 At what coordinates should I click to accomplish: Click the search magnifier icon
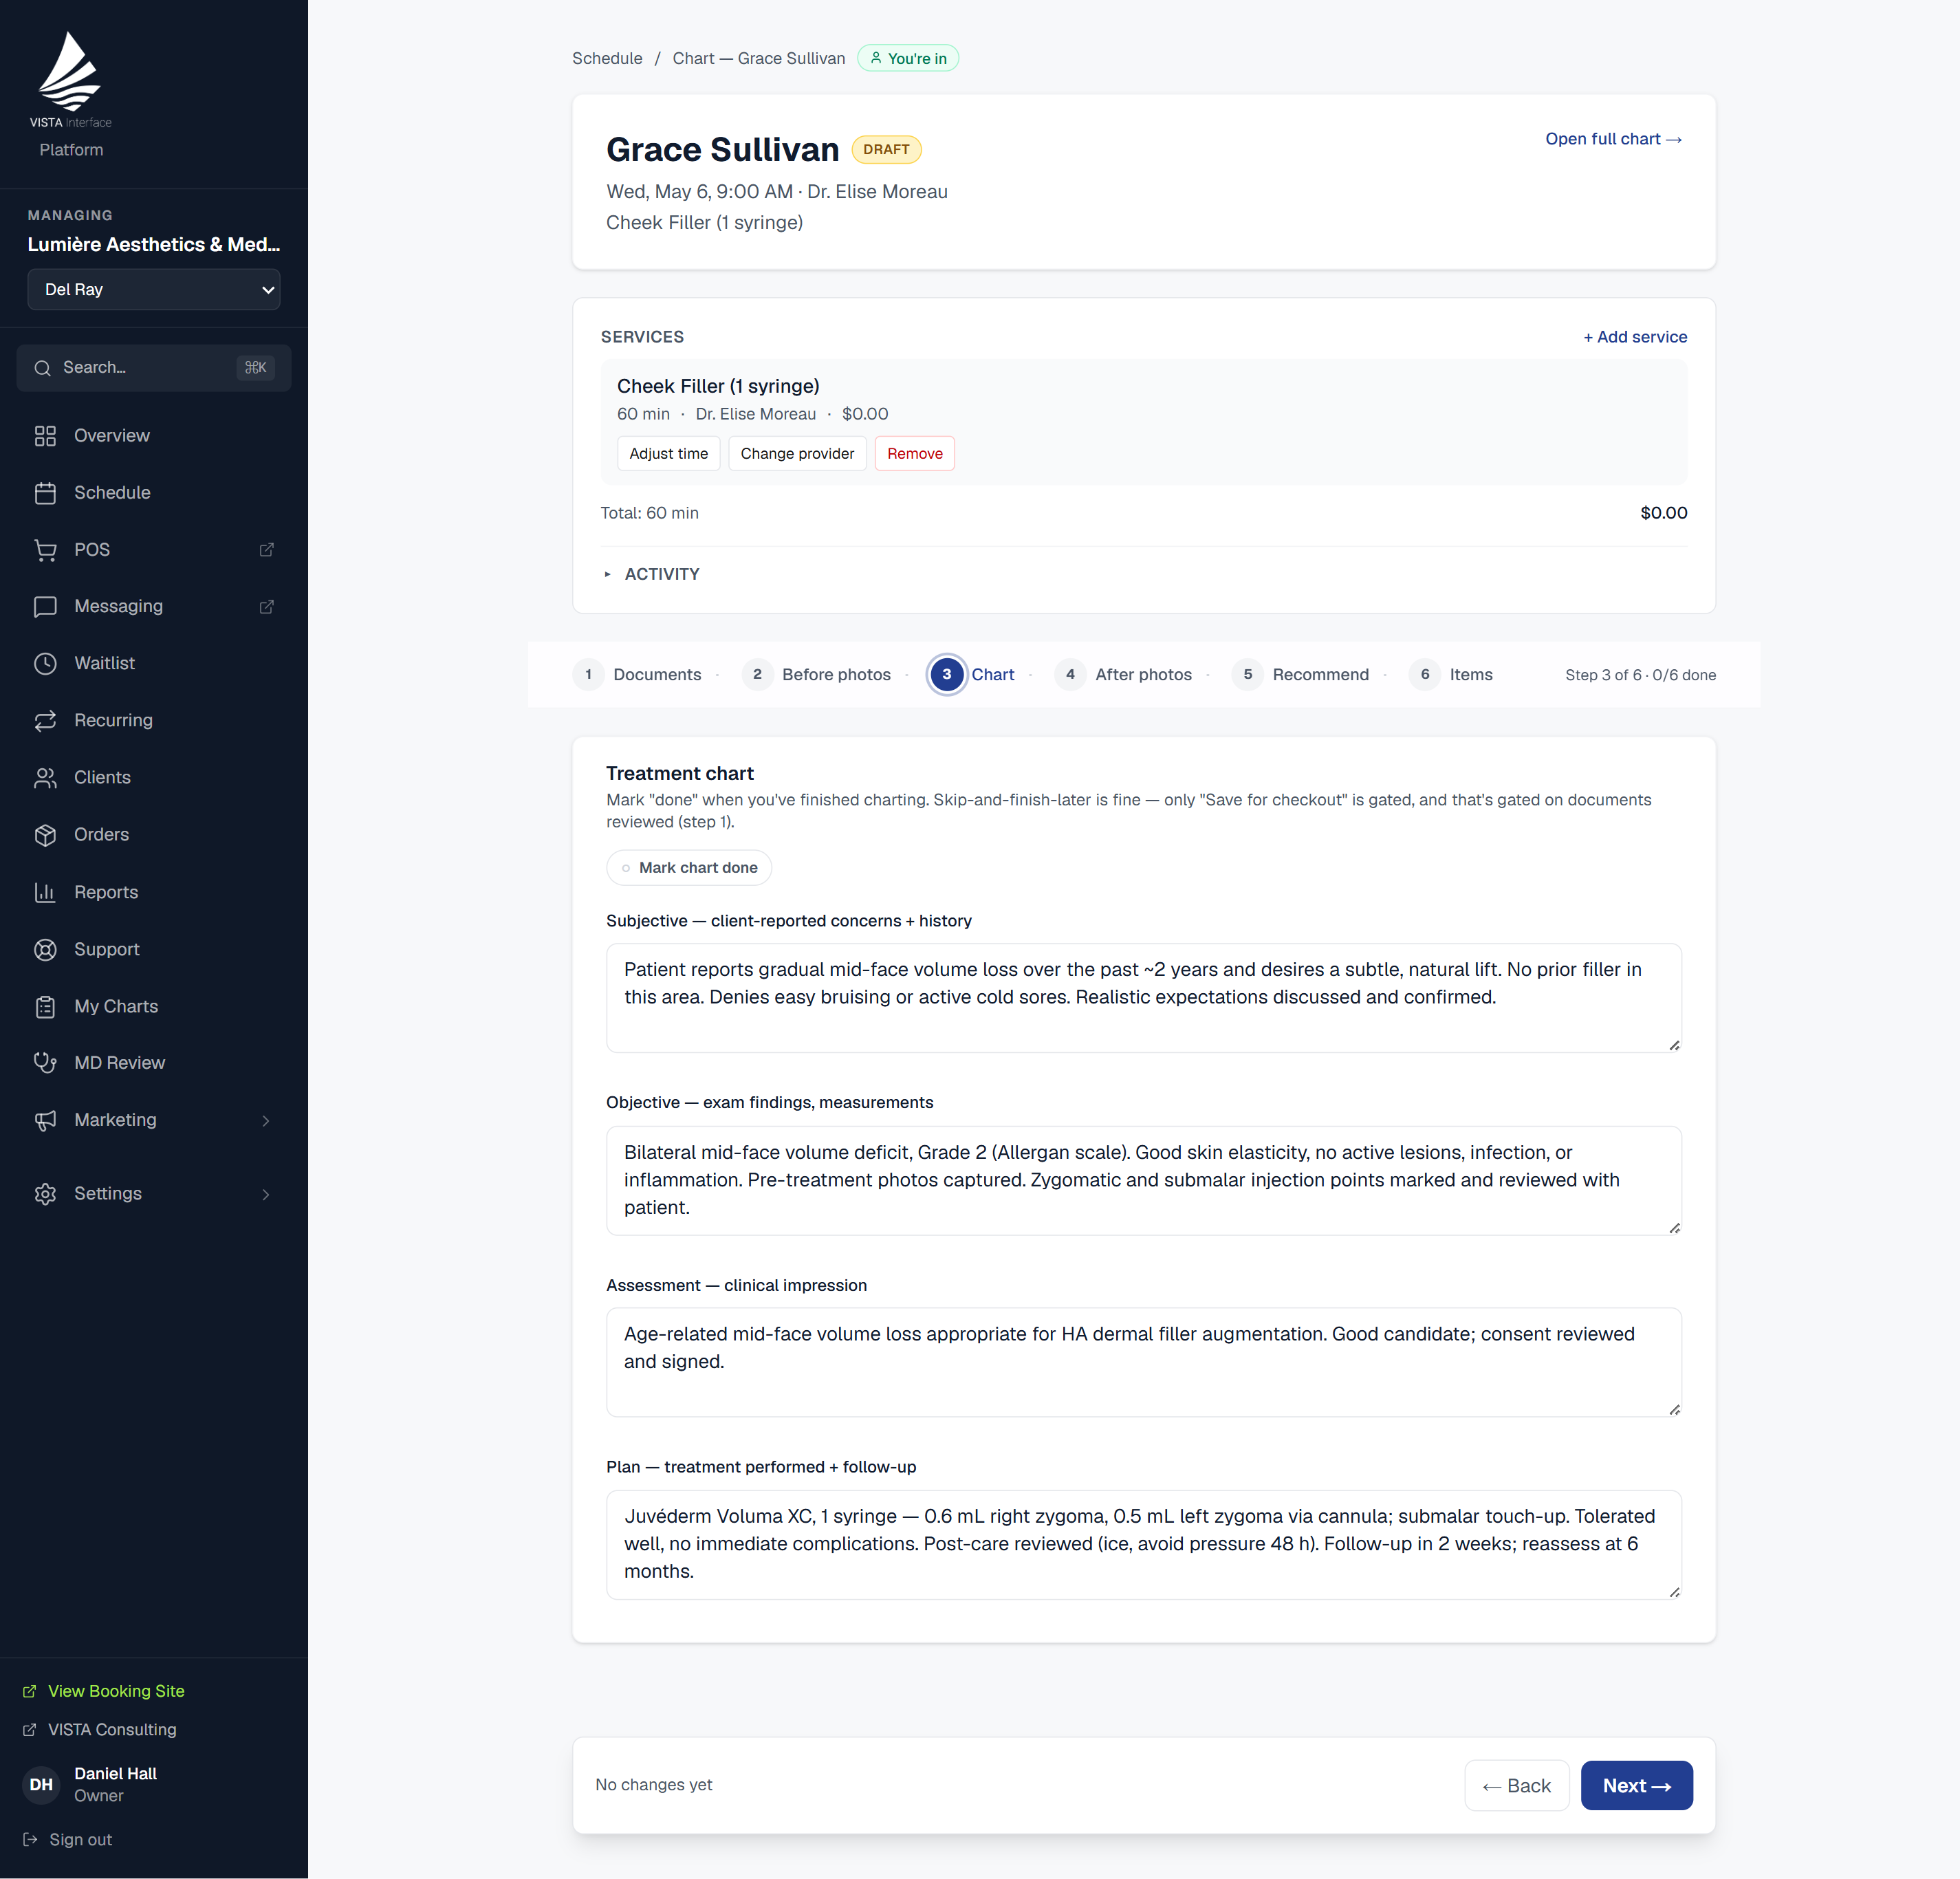(42, 368)
